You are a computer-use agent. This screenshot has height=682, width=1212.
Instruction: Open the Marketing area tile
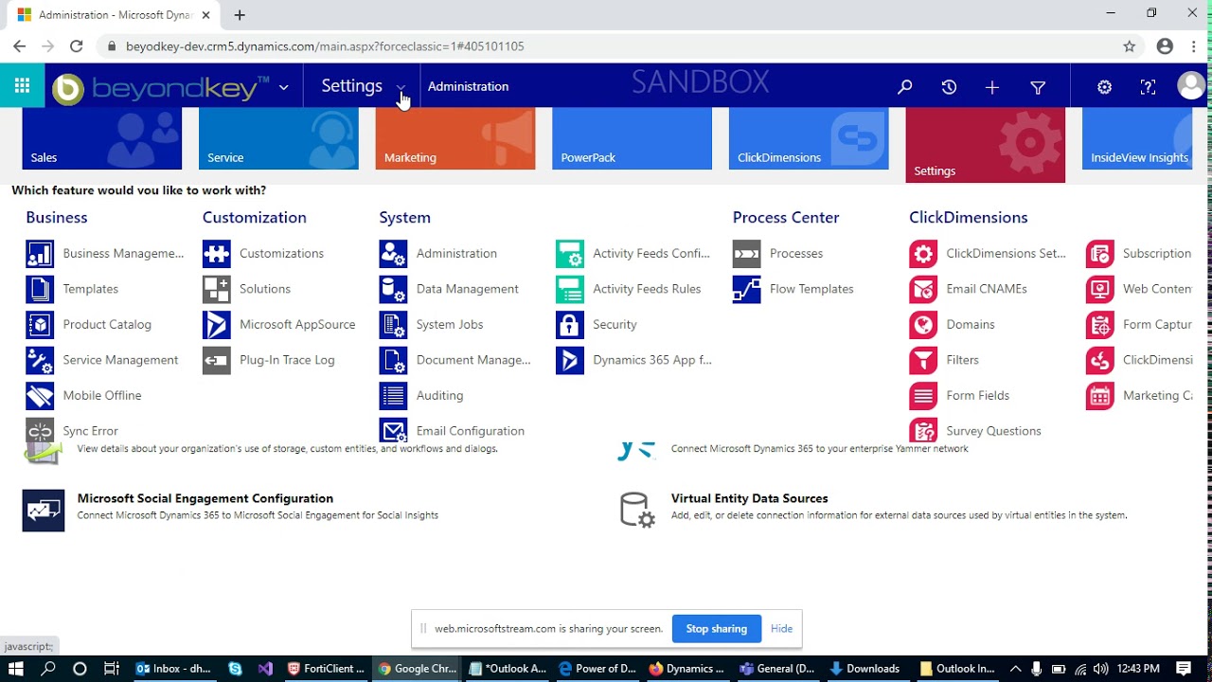pyautogui.click(x=455, y=138)
